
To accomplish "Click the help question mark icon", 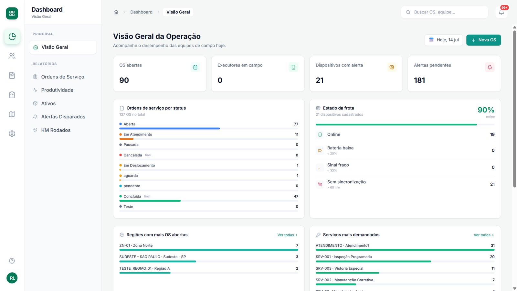I will click(x=12, y=261).
